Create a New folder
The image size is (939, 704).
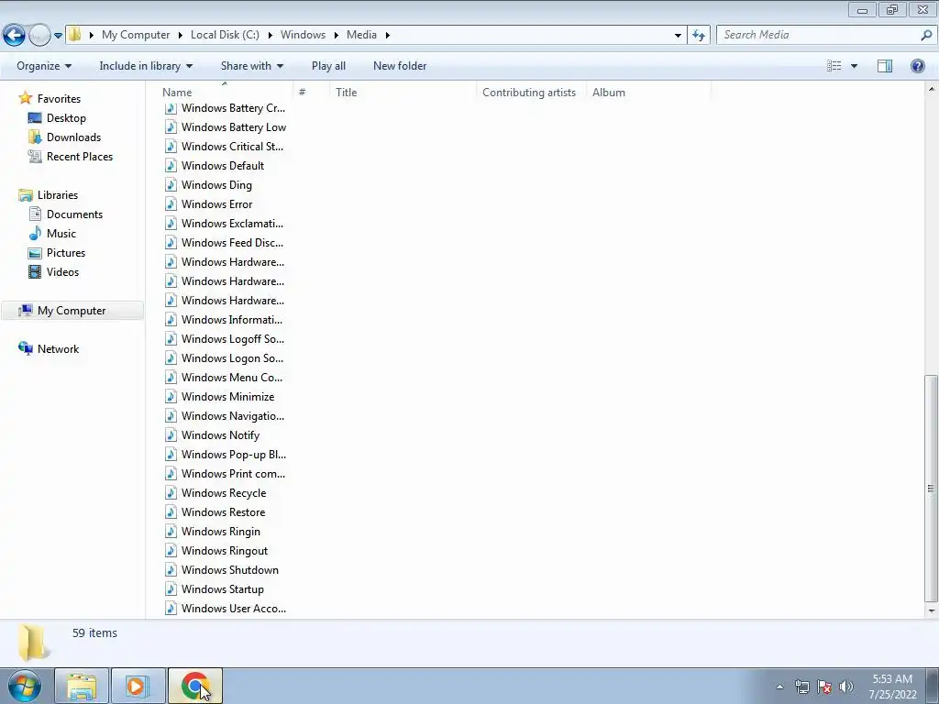click(400, 66)
